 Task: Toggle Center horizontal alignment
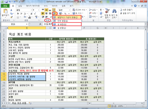click(46, 13)
